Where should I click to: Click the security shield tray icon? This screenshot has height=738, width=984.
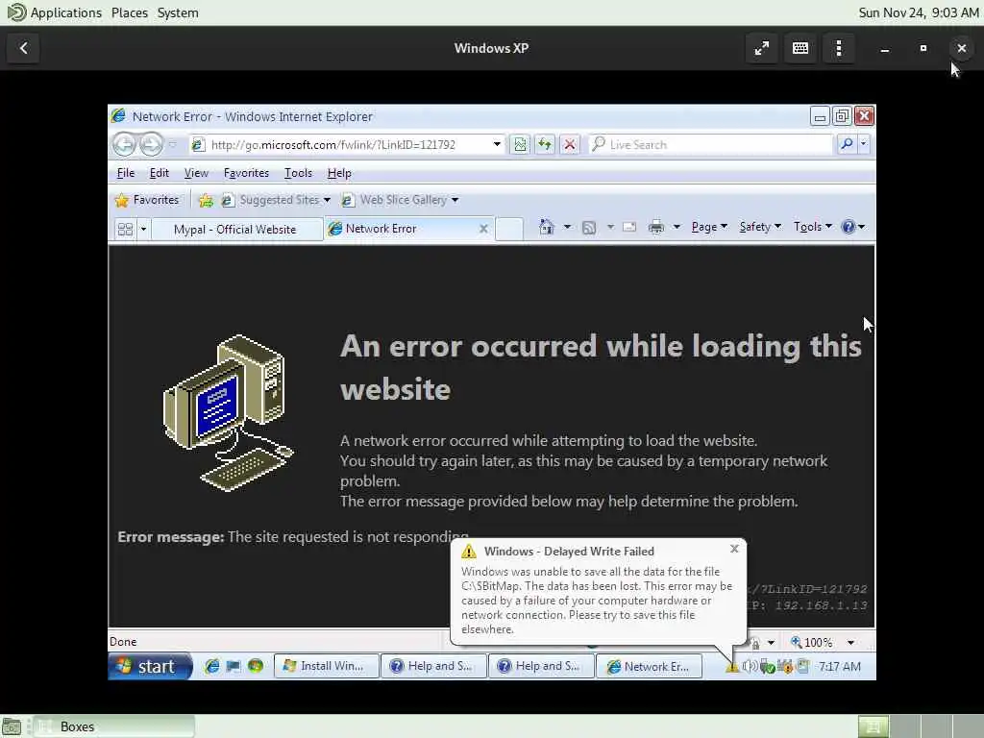click(x=785, y=667)
